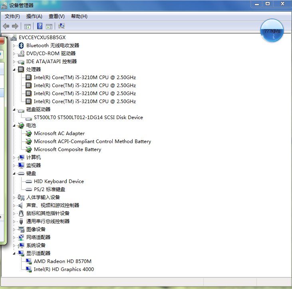This screenshot has width=292, height=289.
Task: Select the HID Keyboard Device entry
Action: [x=59, y=181]
